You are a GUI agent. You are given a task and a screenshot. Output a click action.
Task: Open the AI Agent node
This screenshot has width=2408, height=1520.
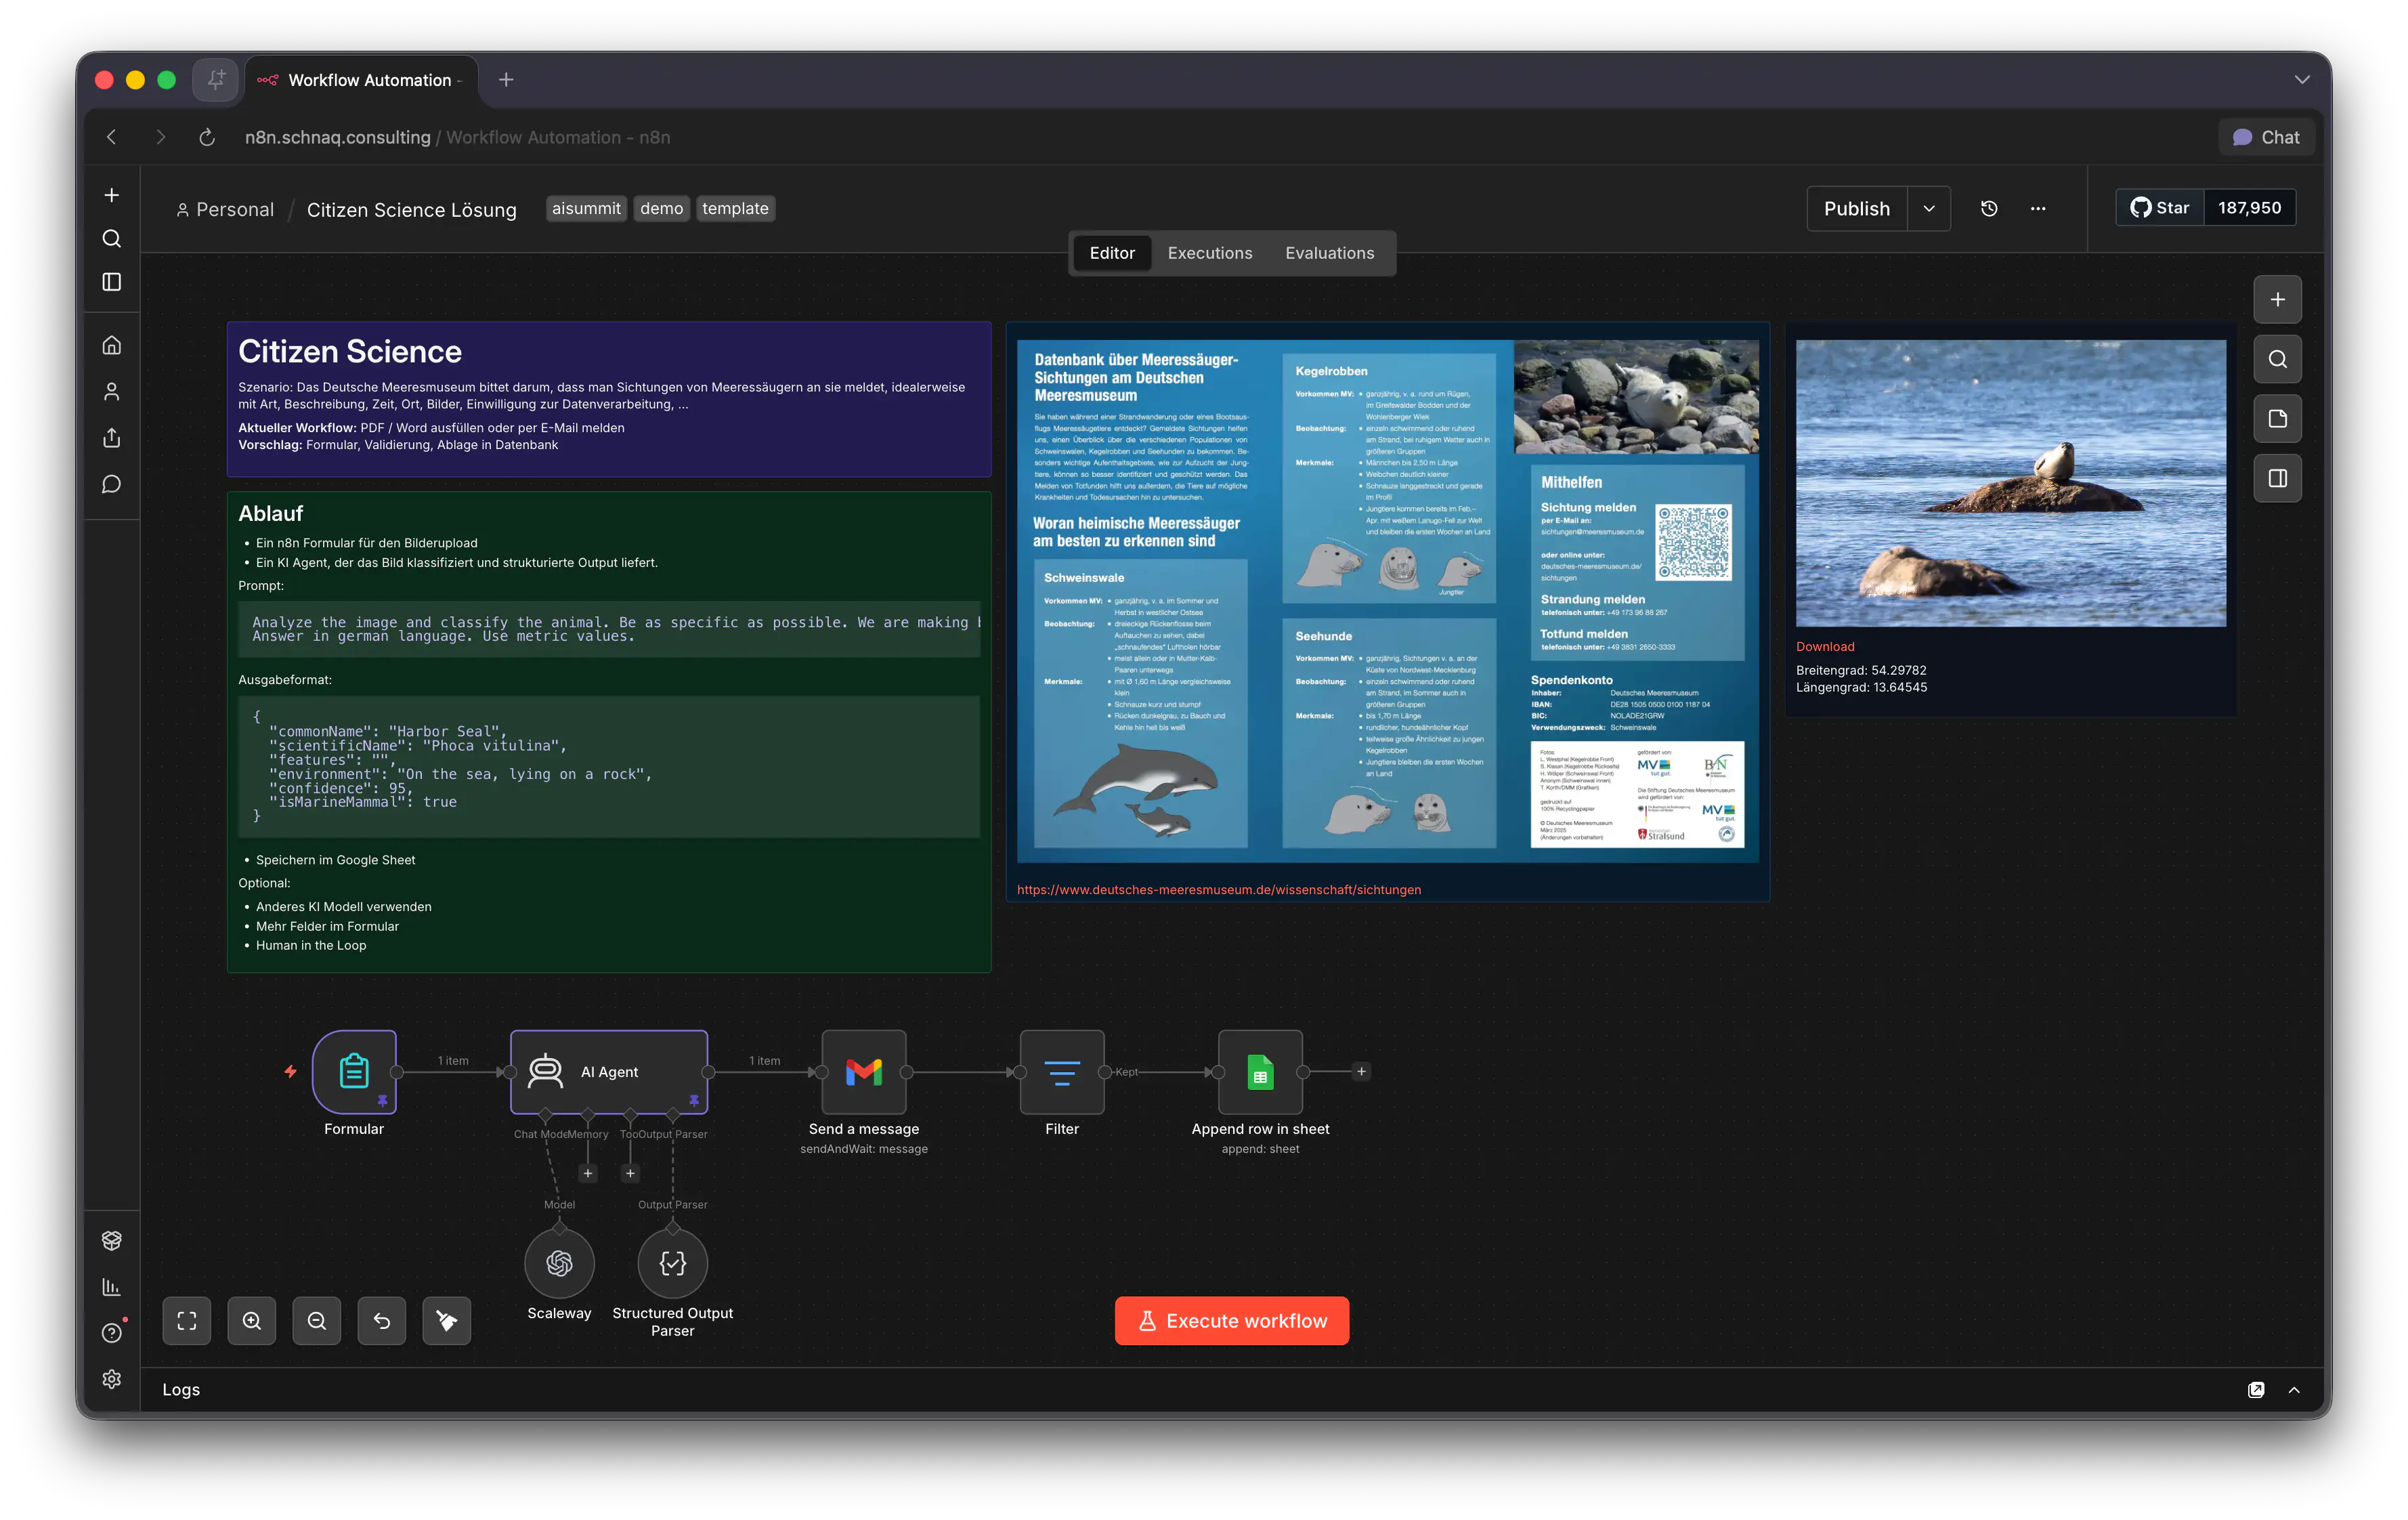coord(609,1071)
